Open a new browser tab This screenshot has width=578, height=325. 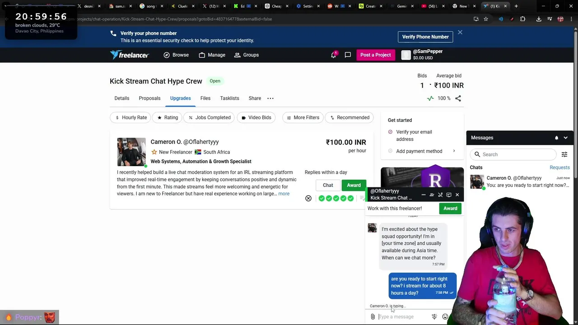(x=516, y=6)
